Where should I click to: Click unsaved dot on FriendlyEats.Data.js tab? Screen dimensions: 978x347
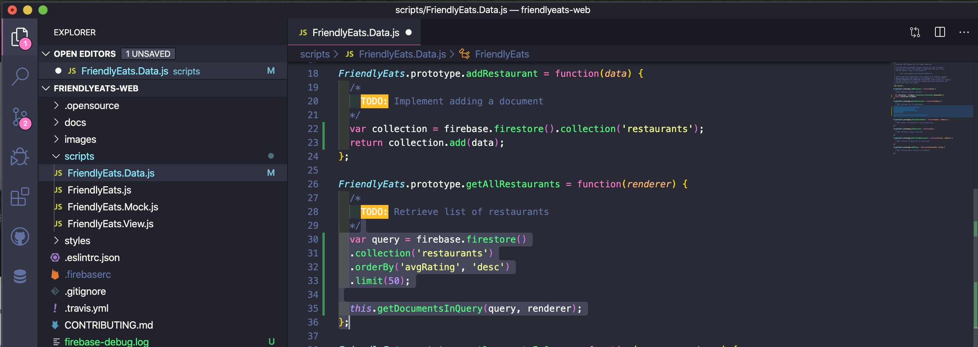(x=409, y=33)
